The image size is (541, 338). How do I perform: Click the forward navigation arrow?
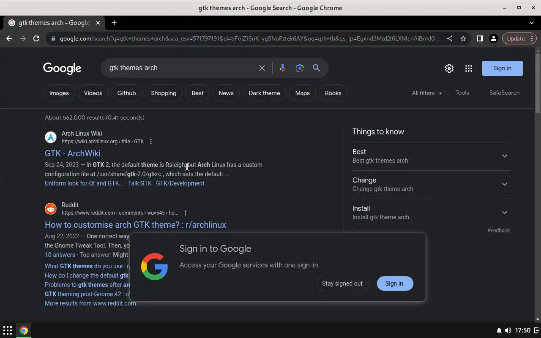click(23, 38)
